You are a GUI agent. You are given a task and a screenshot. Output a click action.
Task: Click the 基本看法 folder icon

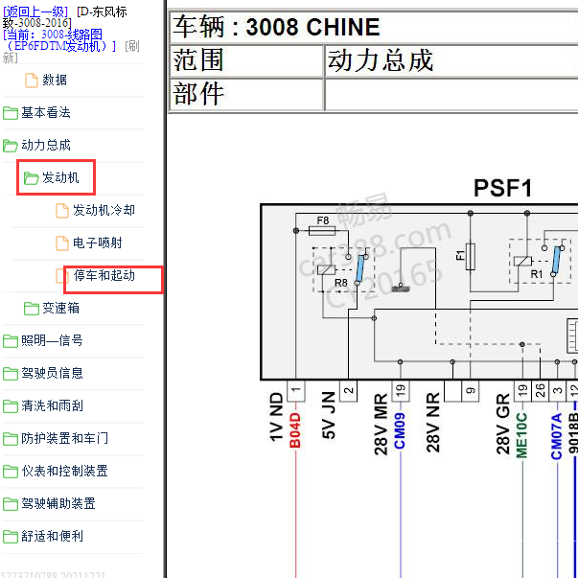click(x=11, y=113)
